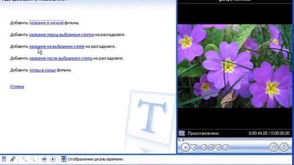
Task: Choose 'название на выбранном клипе' link
Action: tap(57, 46)
